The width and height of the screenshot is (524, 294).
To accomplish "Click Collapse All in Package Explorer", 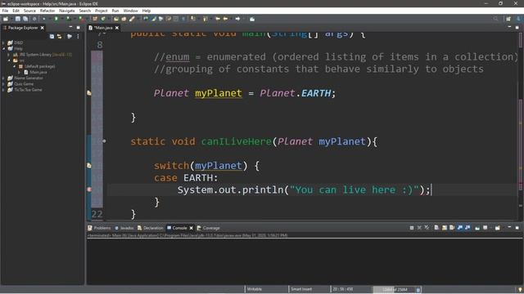I will tap(52, 36).
